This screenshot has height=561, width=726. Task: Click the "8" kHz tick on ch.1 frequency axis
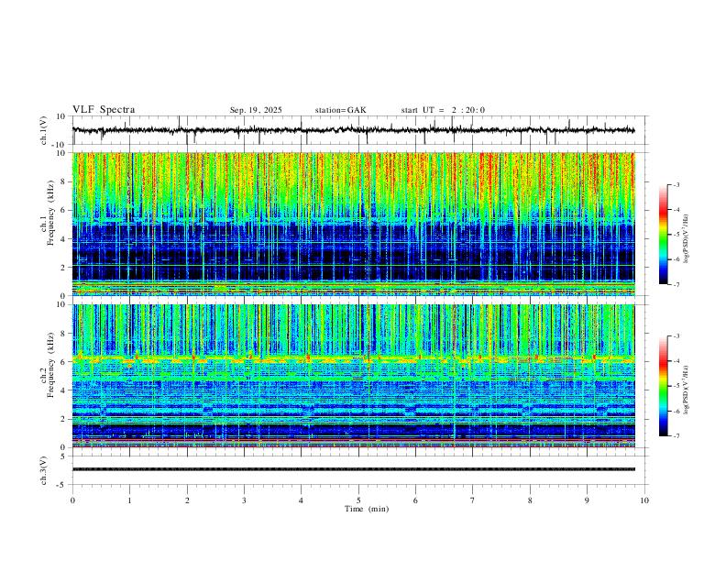click(63, 181)
